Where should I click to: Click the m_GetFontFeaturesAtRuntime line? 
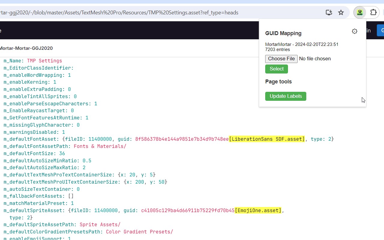[x=46, y=118]
